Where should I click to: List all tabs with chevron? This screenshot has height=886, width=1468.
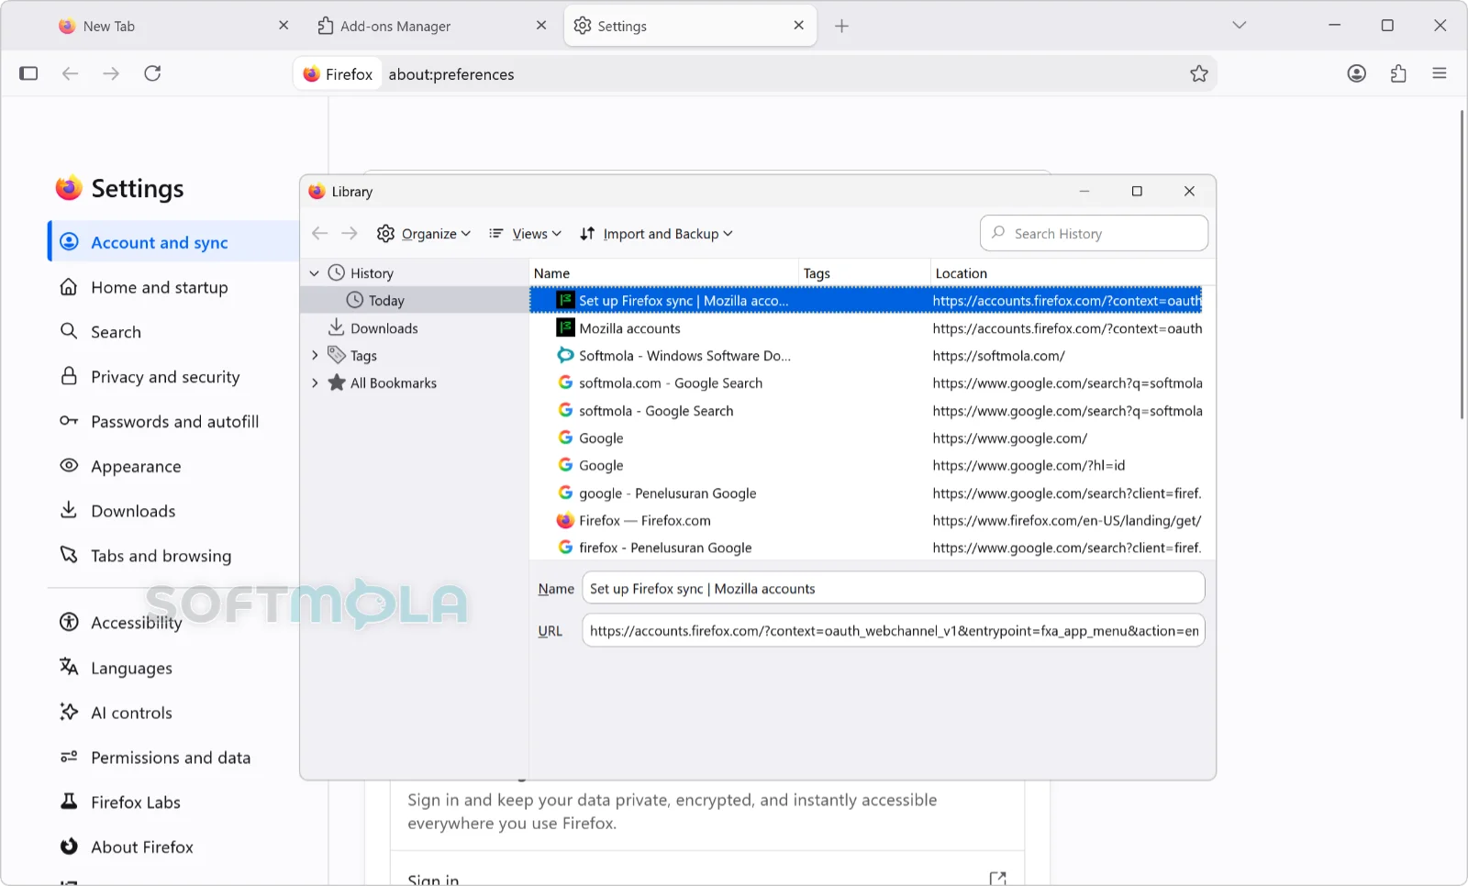[1239, 26]
